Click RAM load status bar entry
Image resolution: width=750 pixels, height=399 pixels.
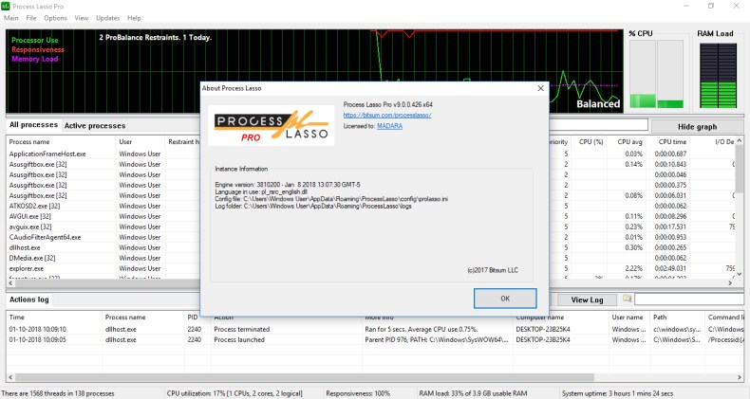point(473,393)
